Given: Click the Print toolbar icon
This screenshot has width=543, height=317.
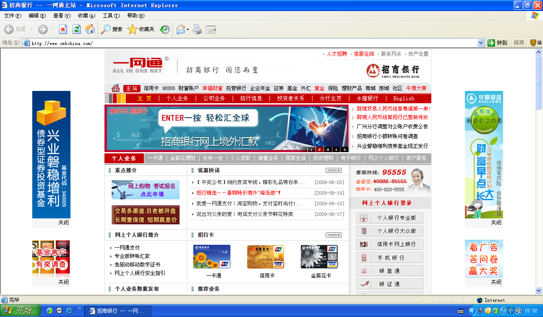Looking at the screenshot, I should click(197, 29).
